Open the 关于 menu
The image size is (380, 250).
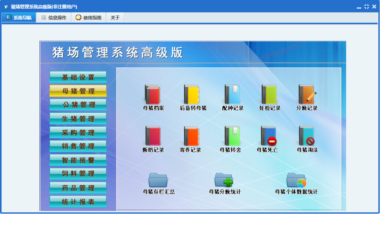tap(115, 17)
